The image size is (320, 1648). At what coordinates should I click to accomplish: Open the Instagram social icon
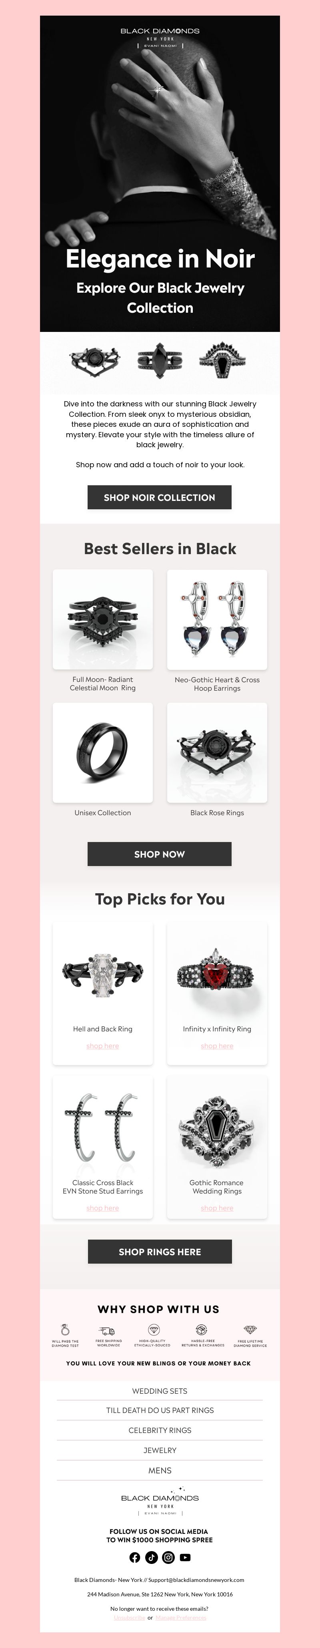(169, 1557)
